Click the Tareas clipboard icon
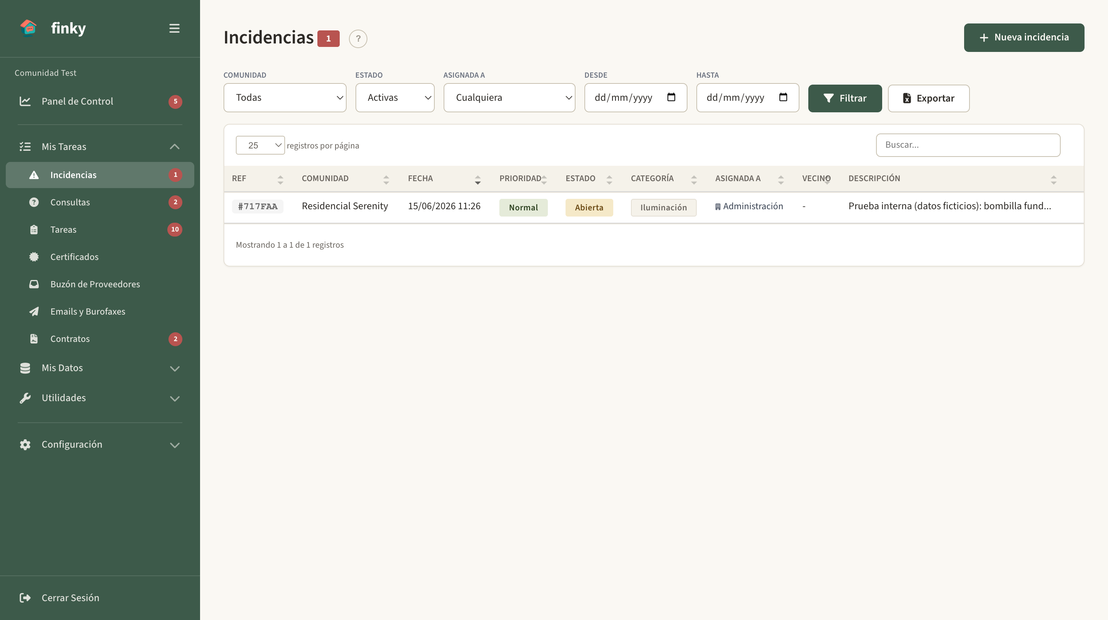The width and height of the screenshot is (1108, 620). click(34, 230)
